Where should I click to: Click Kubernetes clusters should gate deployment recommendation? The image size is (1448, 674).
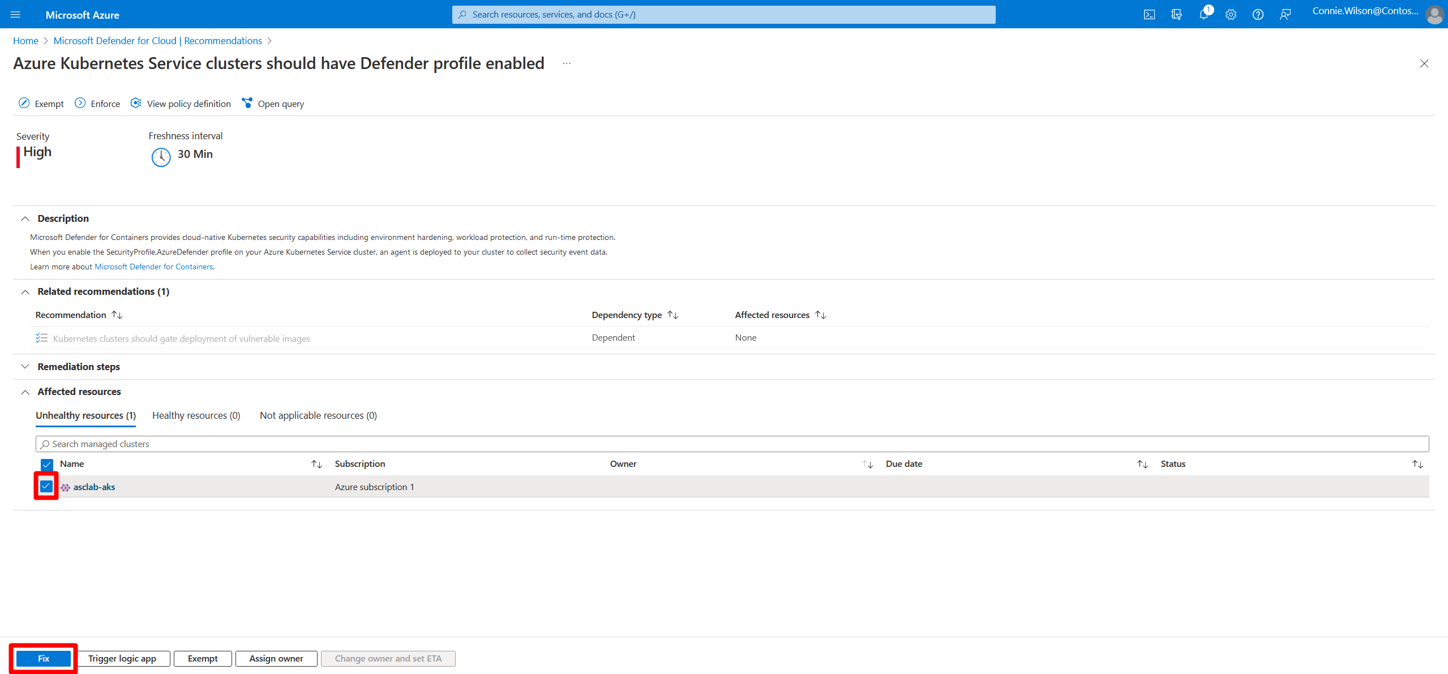[x=181, y=338]
